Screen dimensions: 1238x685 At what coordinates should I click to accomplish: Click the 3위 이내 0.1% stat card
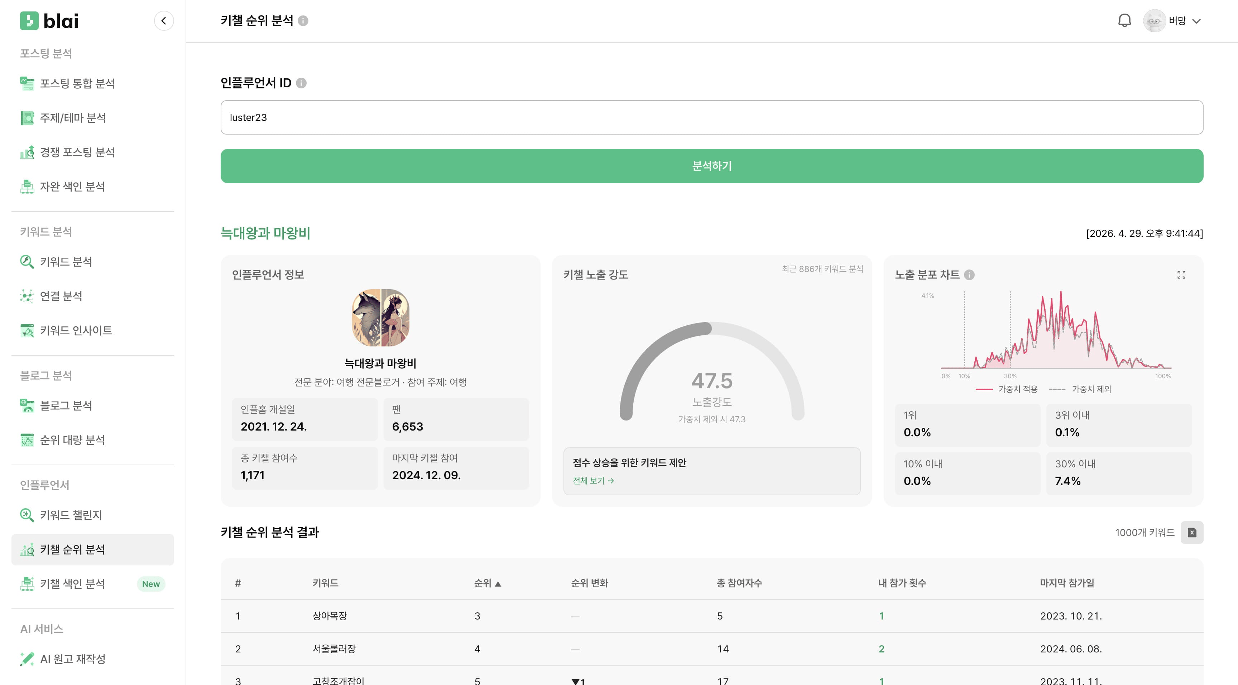click(x=1119, y=425)
